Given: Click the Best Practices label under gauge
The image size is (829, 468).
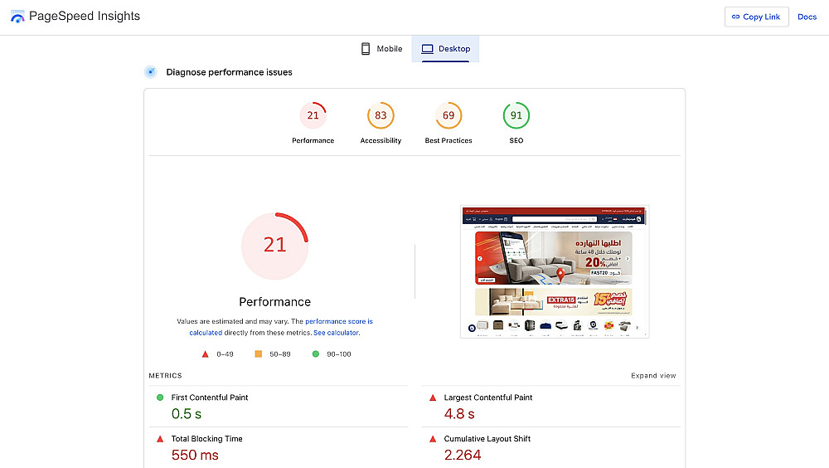Looking at the screenshot, I should (x=448, y=140).
